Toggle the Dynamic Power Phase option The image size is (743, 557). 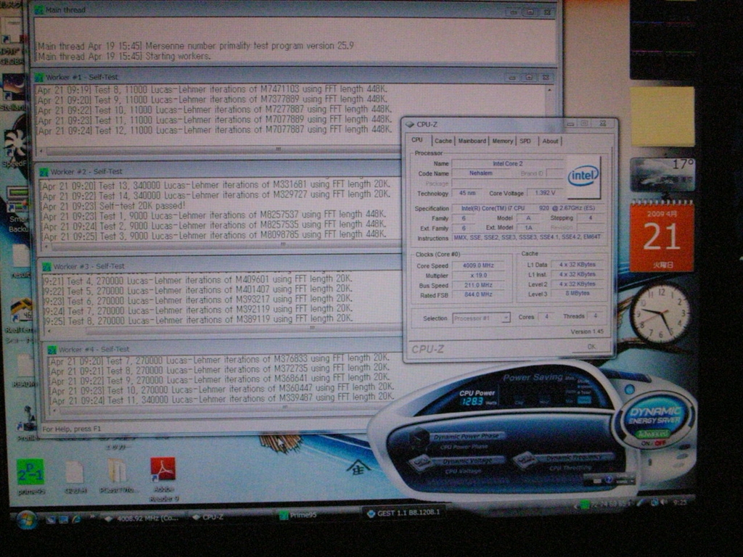pyautogui.click(x=467, y=436)
